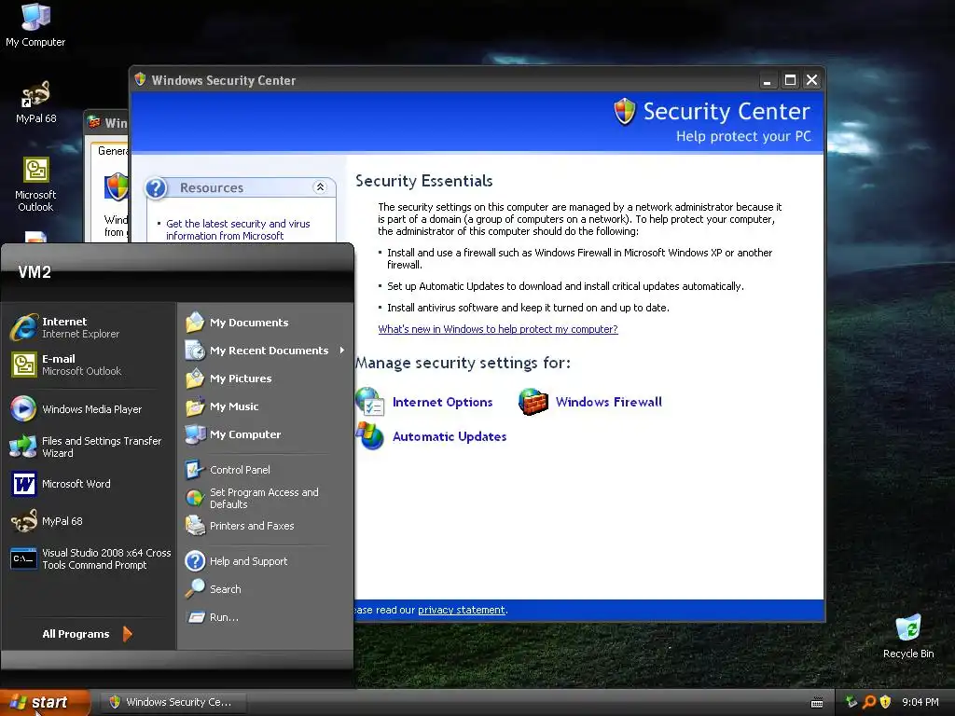Viewport: 955px width, 716px height.
Task: Open Search from Start menu
Action: (266, 589)
